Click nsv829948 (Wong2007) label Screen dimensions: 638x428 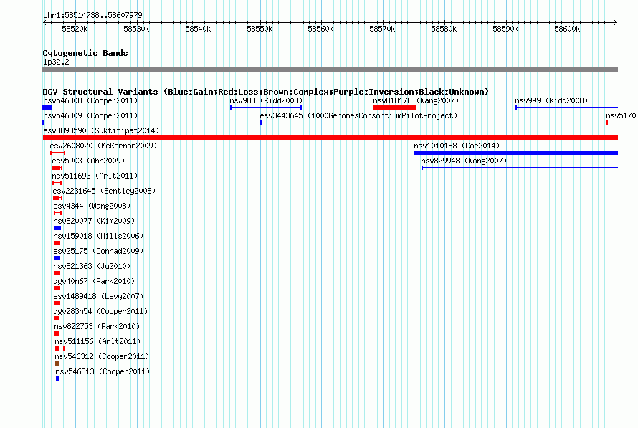point(464,161)
